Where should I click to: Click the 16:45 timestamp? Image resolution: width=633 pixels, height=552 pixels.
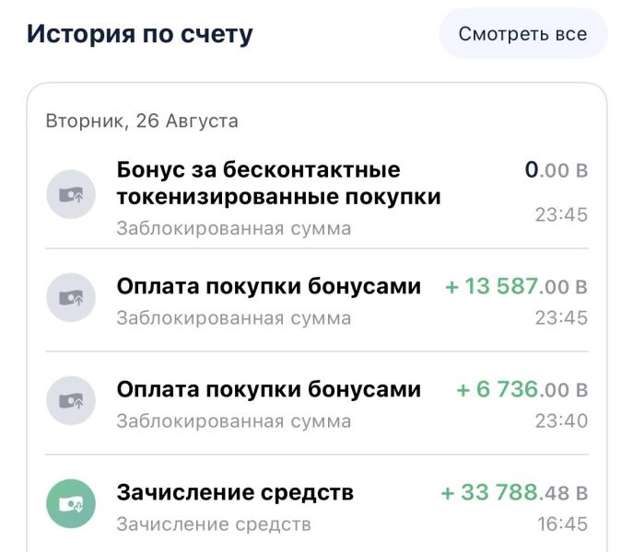click(x=562, y=524)
